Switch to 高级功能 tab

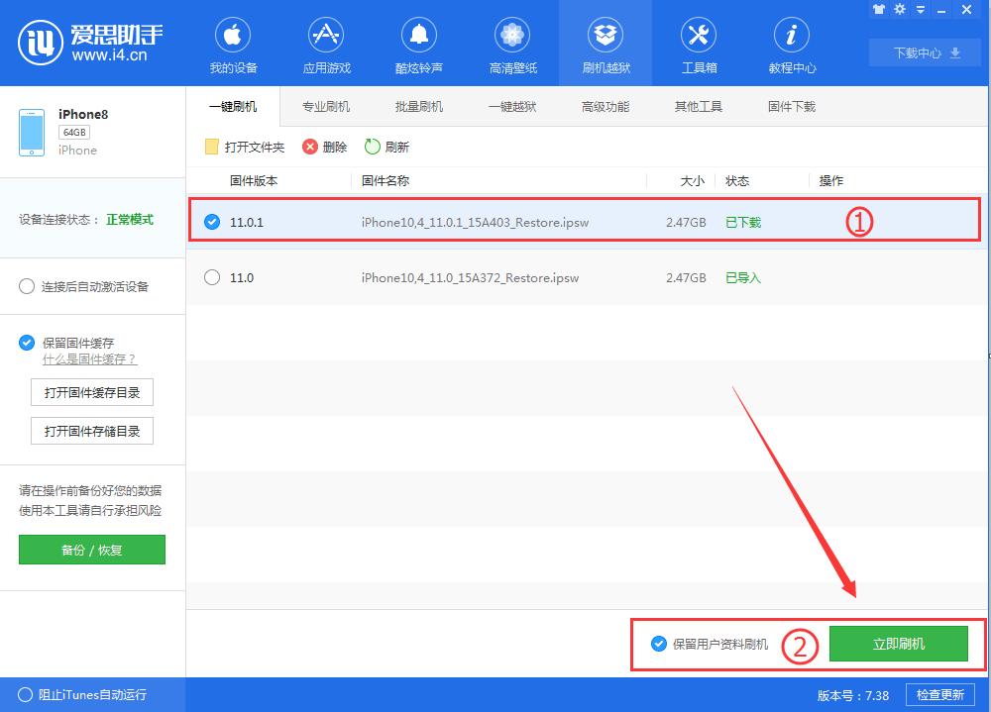coord(606,107)
